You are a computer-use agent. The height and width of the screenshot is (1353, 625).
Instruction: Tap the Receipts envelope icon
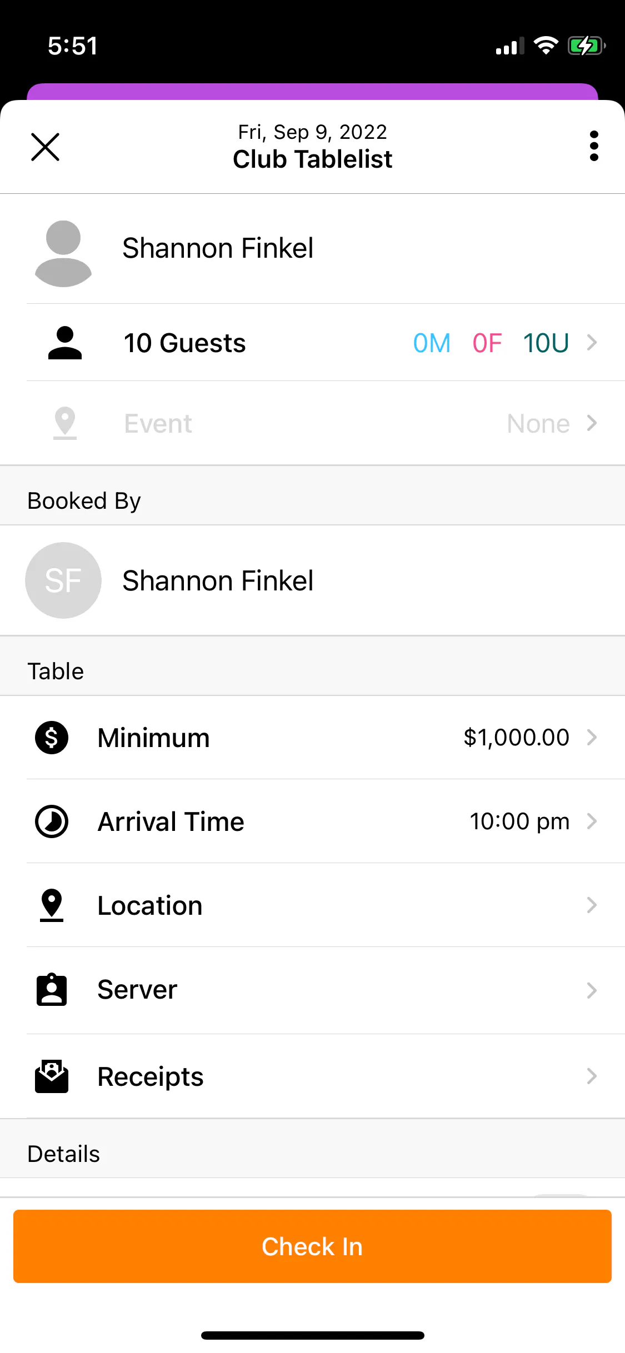(x=52, y=1076)
